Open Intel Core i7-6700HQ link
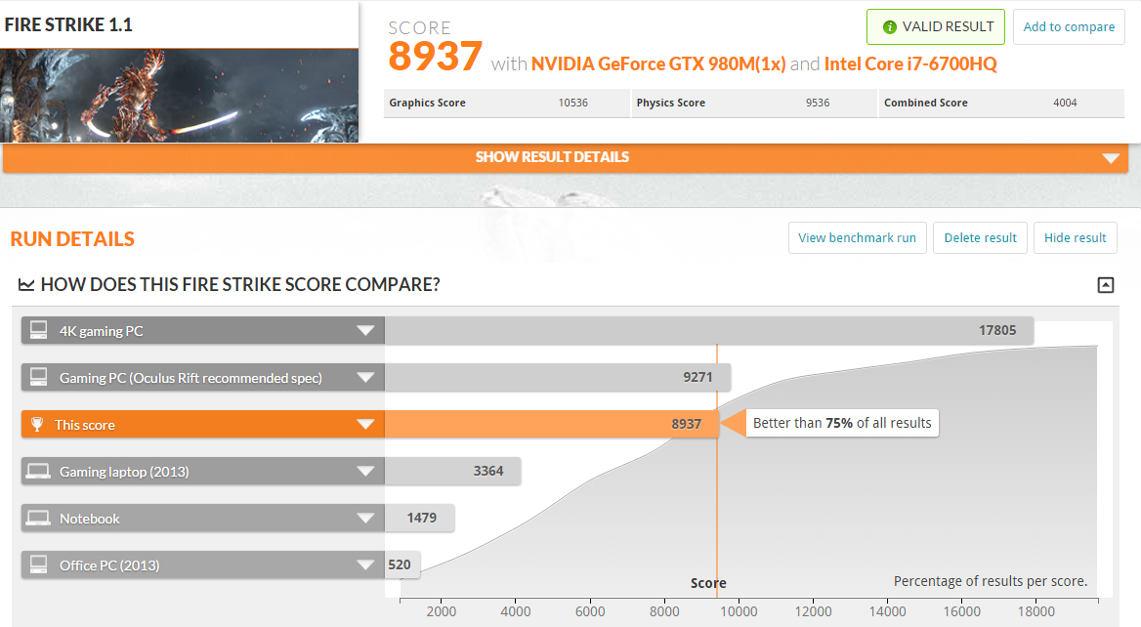 coord(910,64)
